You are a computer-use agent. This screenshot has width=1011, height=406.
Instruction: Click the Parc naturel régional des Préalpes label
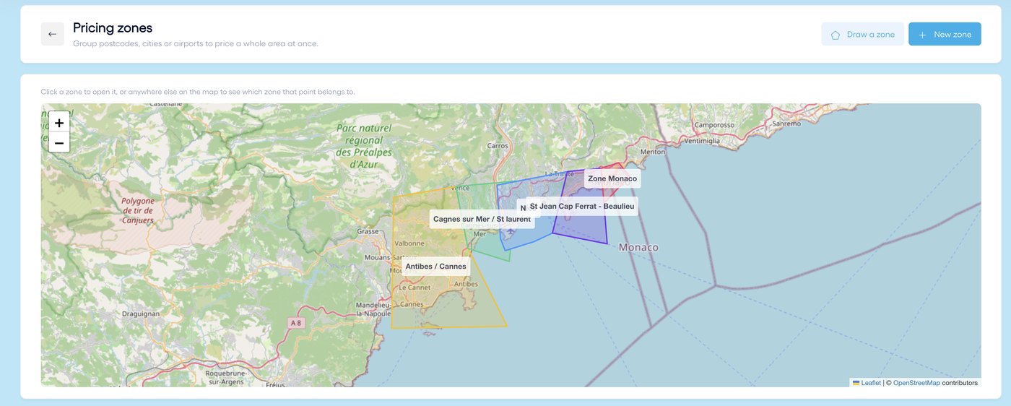pyautogui.click(x=363, y=146)
